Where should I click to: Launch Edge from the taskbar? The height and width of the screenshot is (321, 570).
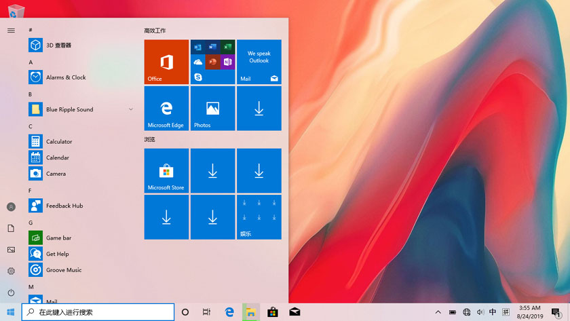pyautogui.click(x=229, y=312)
